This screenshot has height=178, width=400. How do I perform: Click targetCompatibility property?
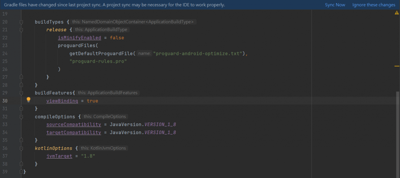point(73,132)
